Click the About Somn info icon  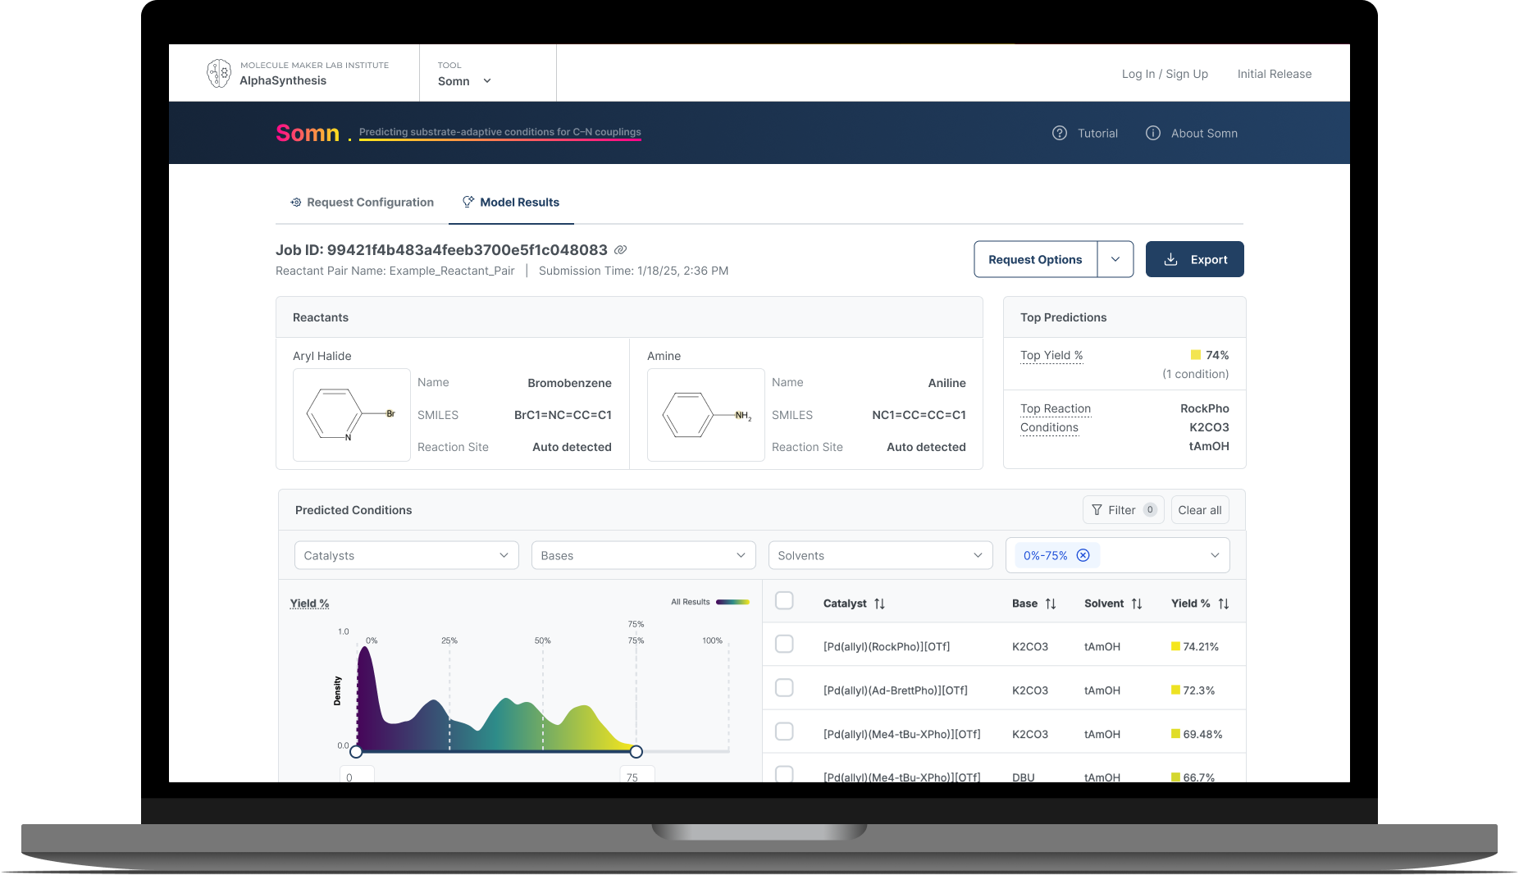click(x=1153, y=133)
